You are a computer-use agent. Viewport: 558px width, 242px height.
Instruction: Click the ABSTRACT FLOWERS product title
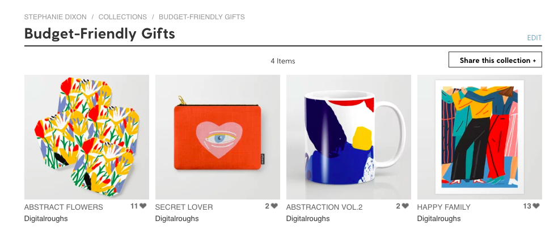pos(64,207)
